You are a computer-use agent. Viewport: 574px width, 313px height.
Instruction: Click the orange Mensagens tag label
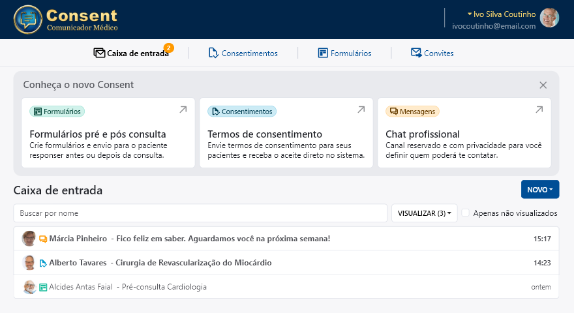[412, 112]
